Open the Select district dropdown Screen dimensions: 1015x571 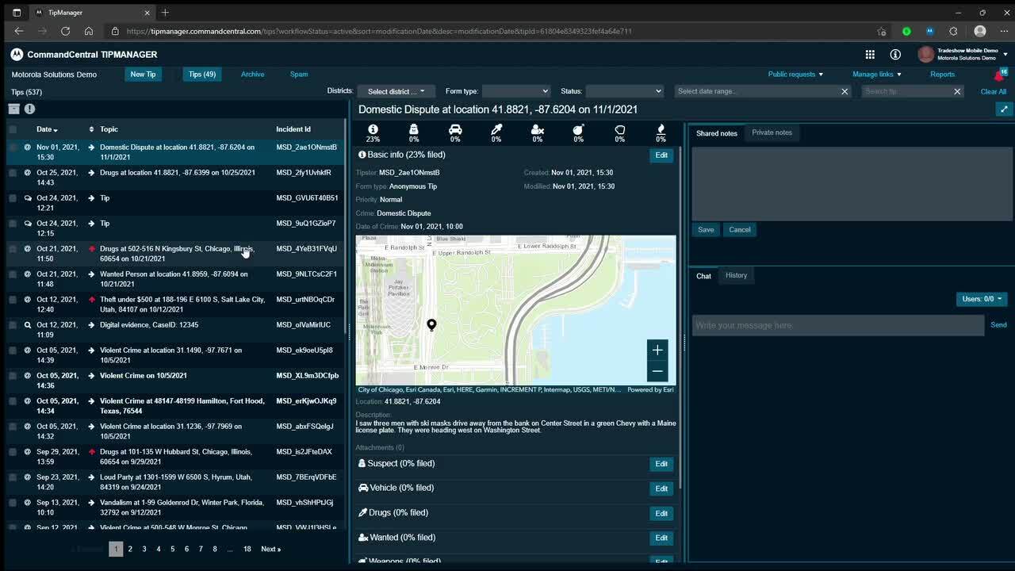click(396, 91)
